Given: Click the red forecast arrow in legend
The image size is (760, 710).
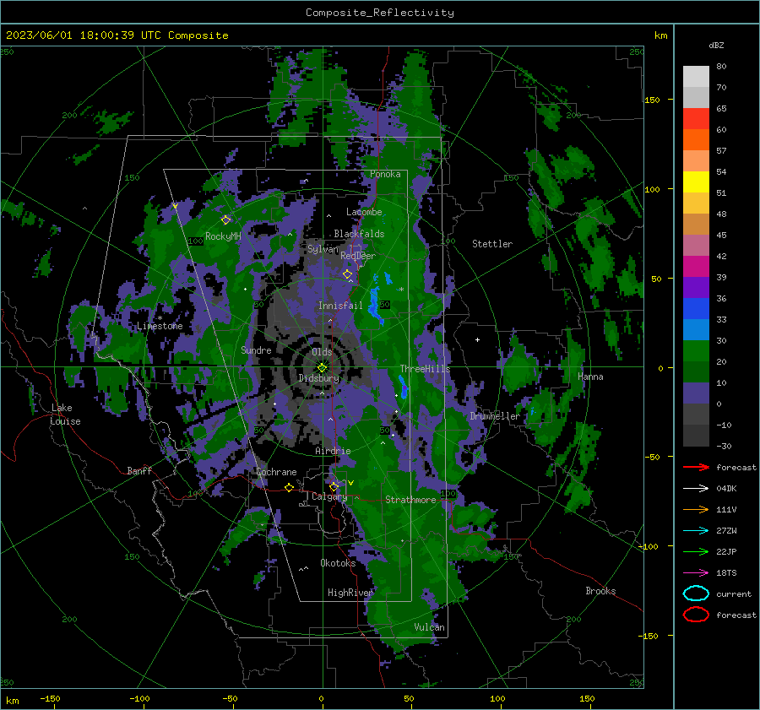Looking at the screenshot, I should point(696,467).
